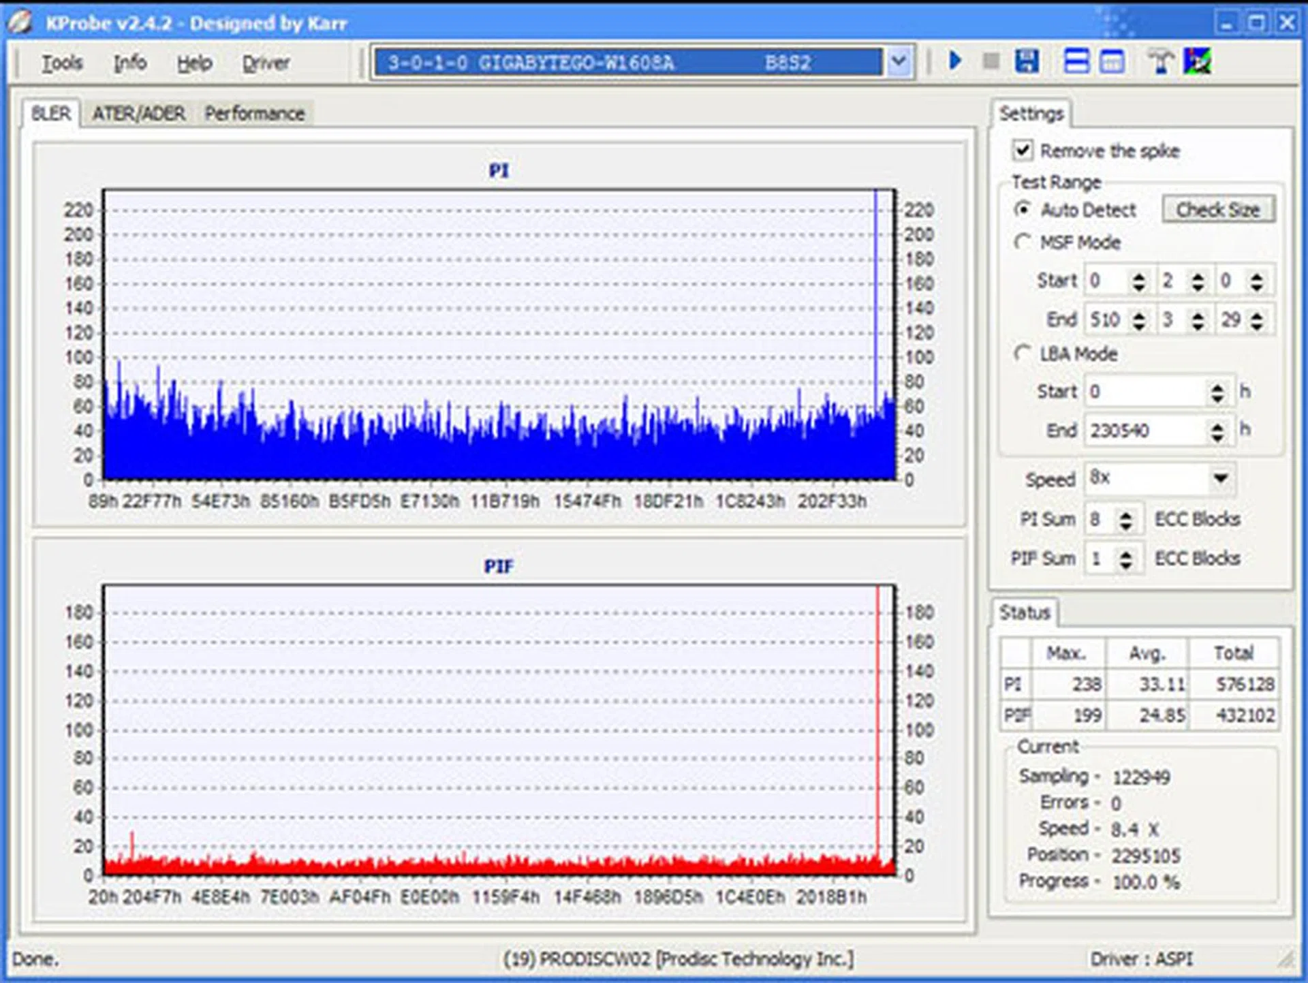Click the T-shaped options tool icon
The height and width of the screenshot is (983, 1308).
1160,61
